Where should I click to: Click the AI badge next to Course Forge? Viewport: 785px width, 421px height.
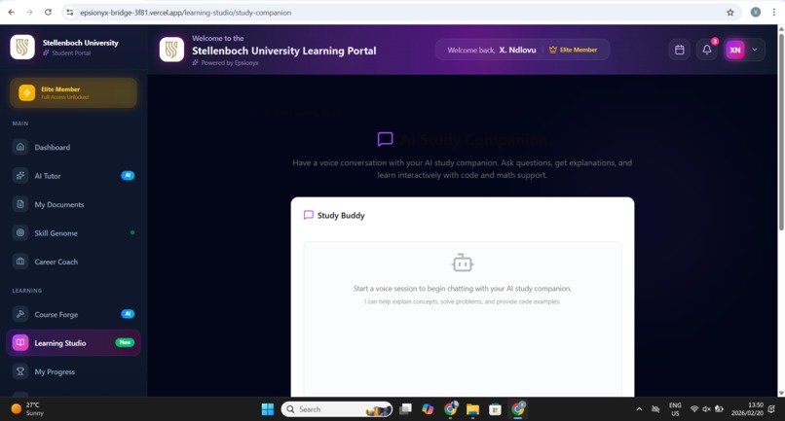tap(128, 313)
